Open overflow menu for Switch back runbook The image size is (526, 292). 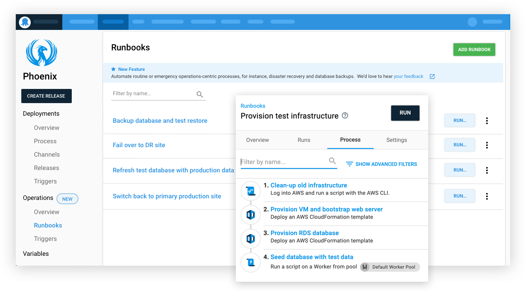(x=487, y=196)
